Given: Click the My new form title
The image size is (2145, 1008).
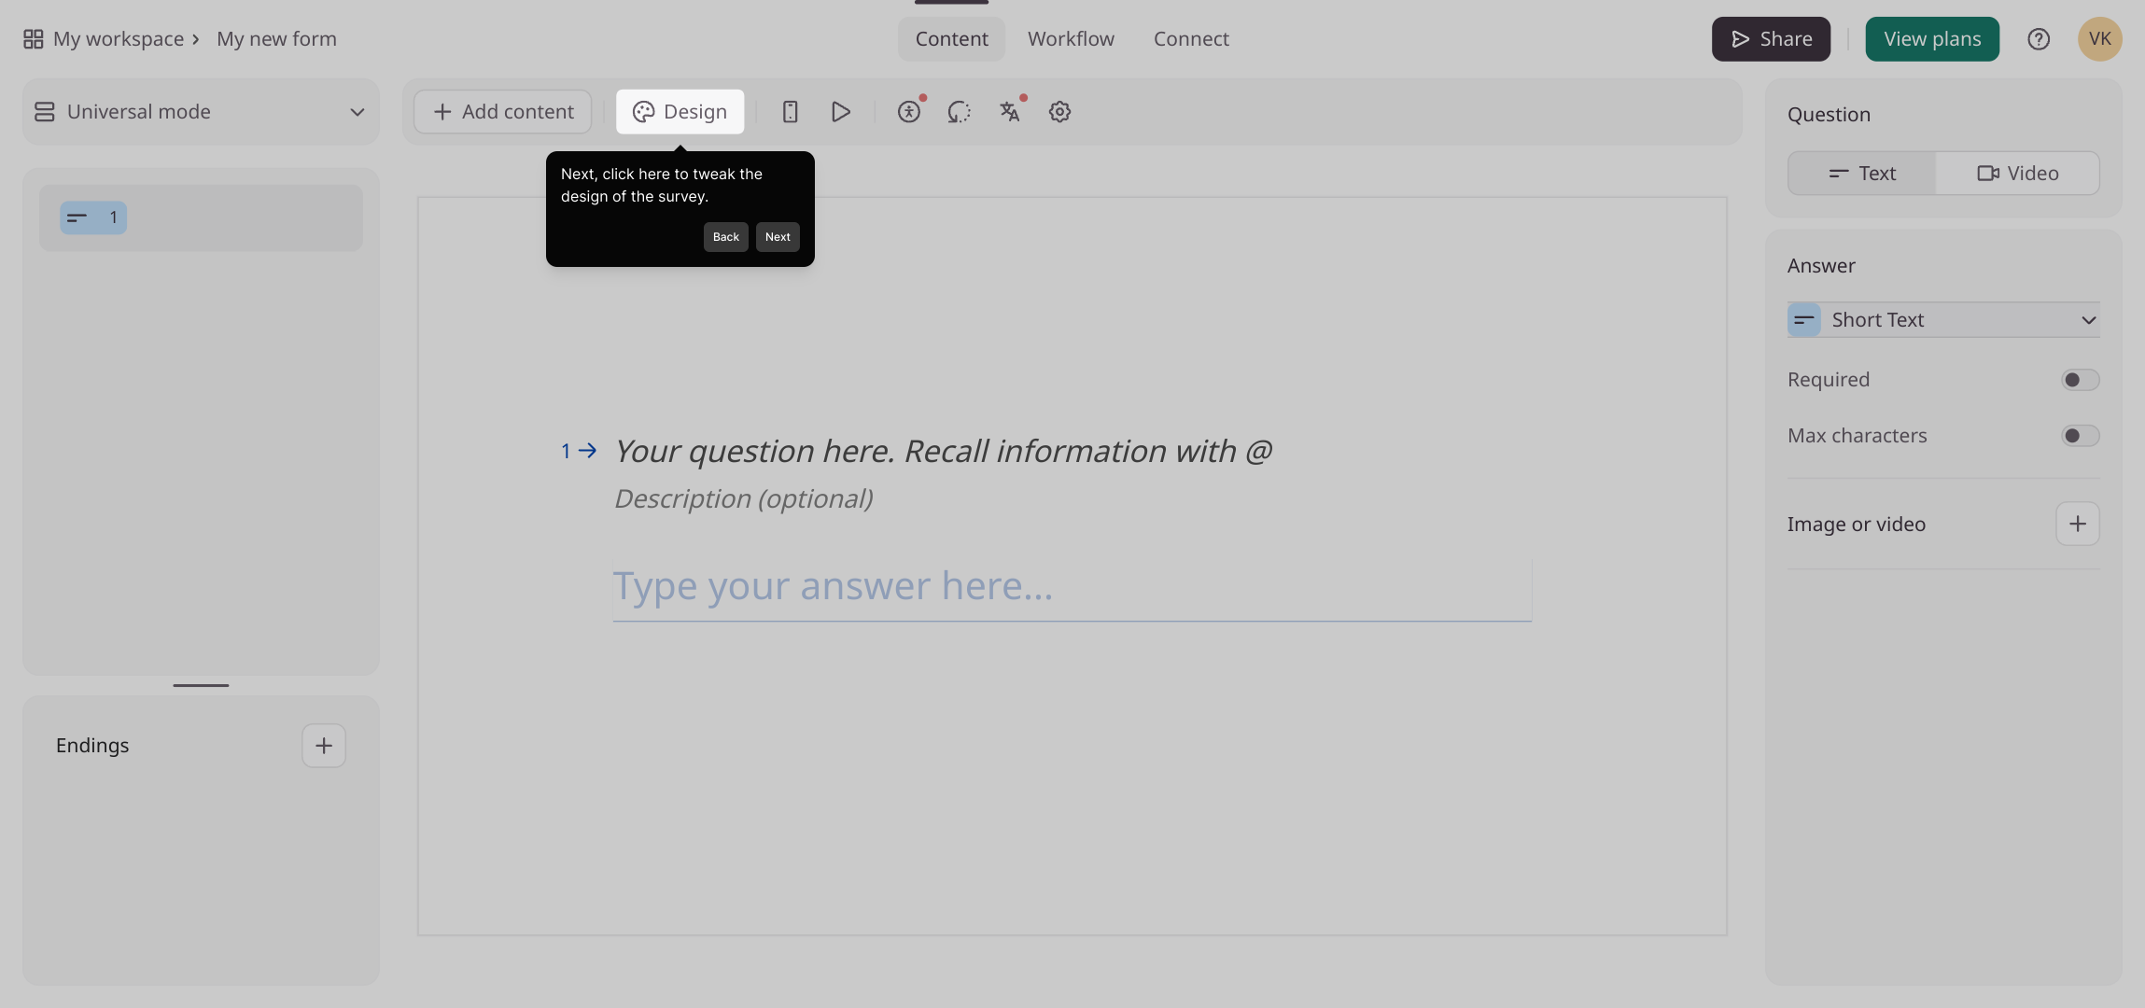Looking at the screenshot, I should 276,39.
